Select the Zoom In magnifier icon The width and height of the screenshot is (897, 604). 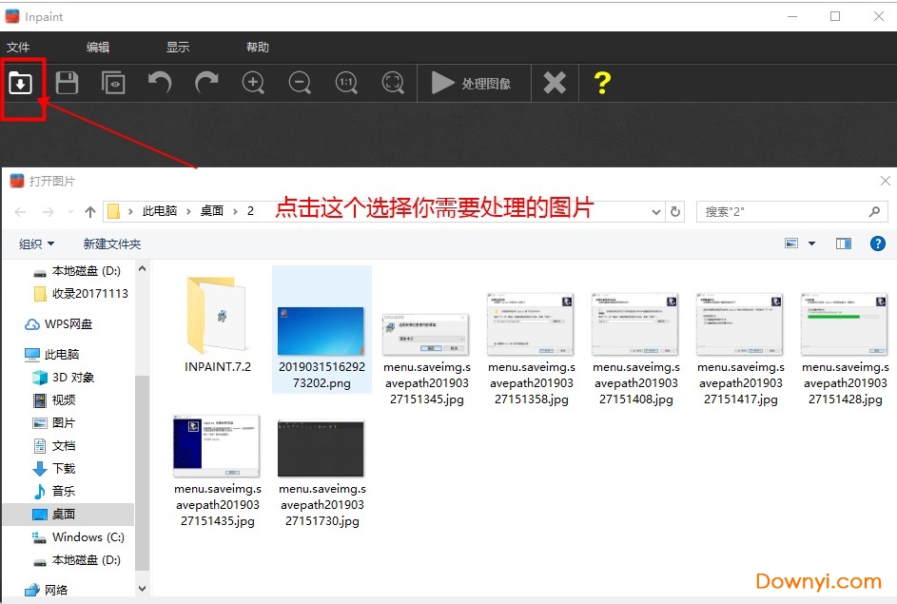(253, 83)
